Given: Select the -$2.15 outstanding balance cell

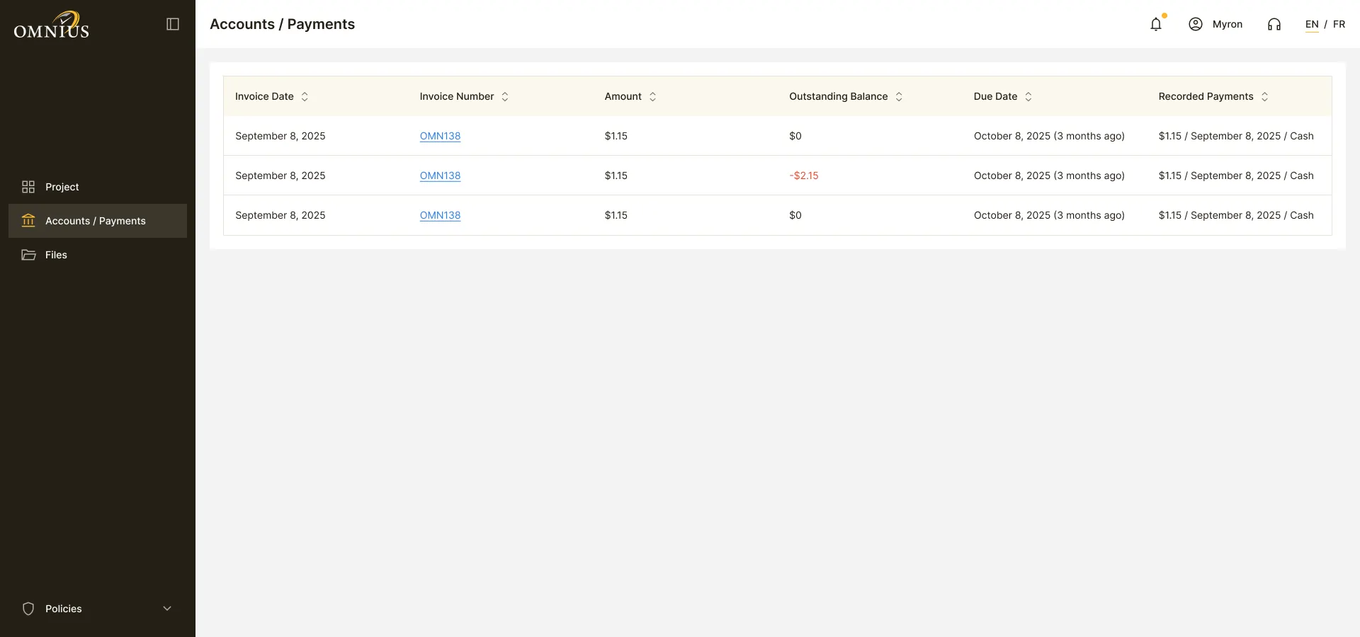Looking at the screenshot, I should click(804, 176).
